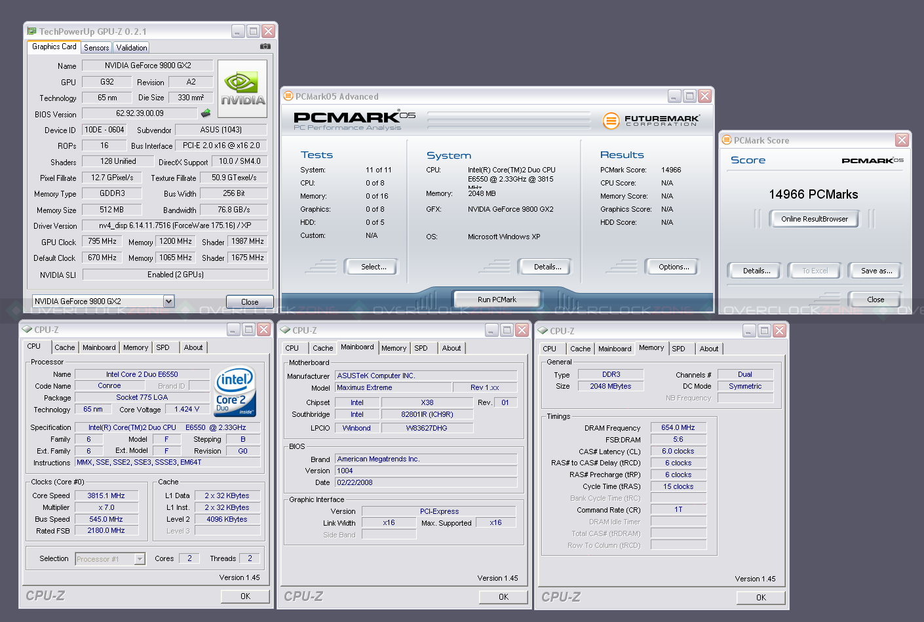This screenshot has height=622, width=924.
Task: Click the GPU-Z title bar icon
Action: coord(31,31)
